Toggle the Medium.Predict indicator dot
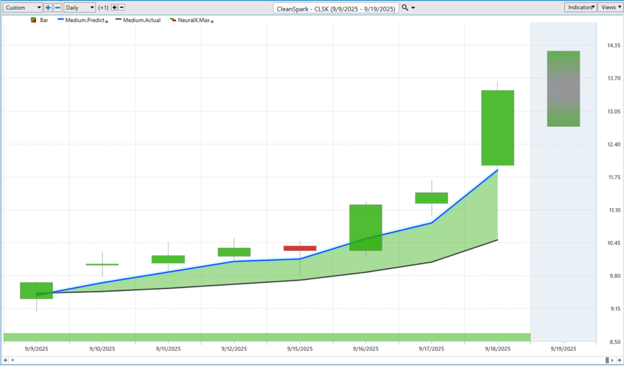The image size is (624, 366). 107,21
